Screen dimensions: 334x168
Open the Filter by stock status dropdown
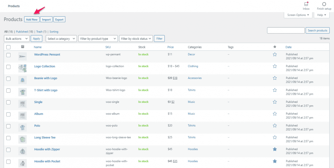pyautogui.click(x=136, y=39)
